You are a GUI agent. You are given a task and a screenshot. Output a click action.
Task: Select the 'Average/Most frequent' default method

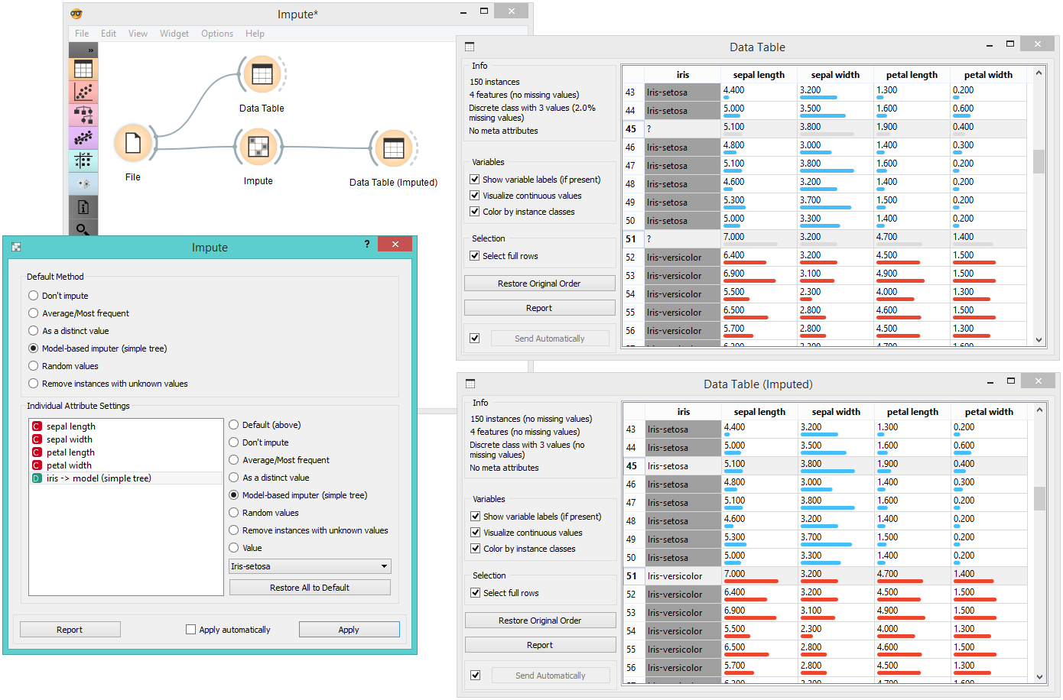tap(34, 313)
